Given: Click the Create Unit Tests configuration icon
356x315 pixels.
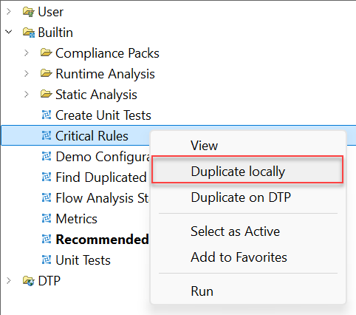Looking at the screenshot, I should [x=47, y=115].
